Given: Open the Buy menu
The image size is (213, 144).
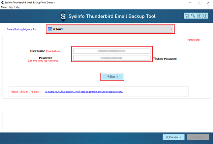Looking at the screenshot, I should pos(11,7).
